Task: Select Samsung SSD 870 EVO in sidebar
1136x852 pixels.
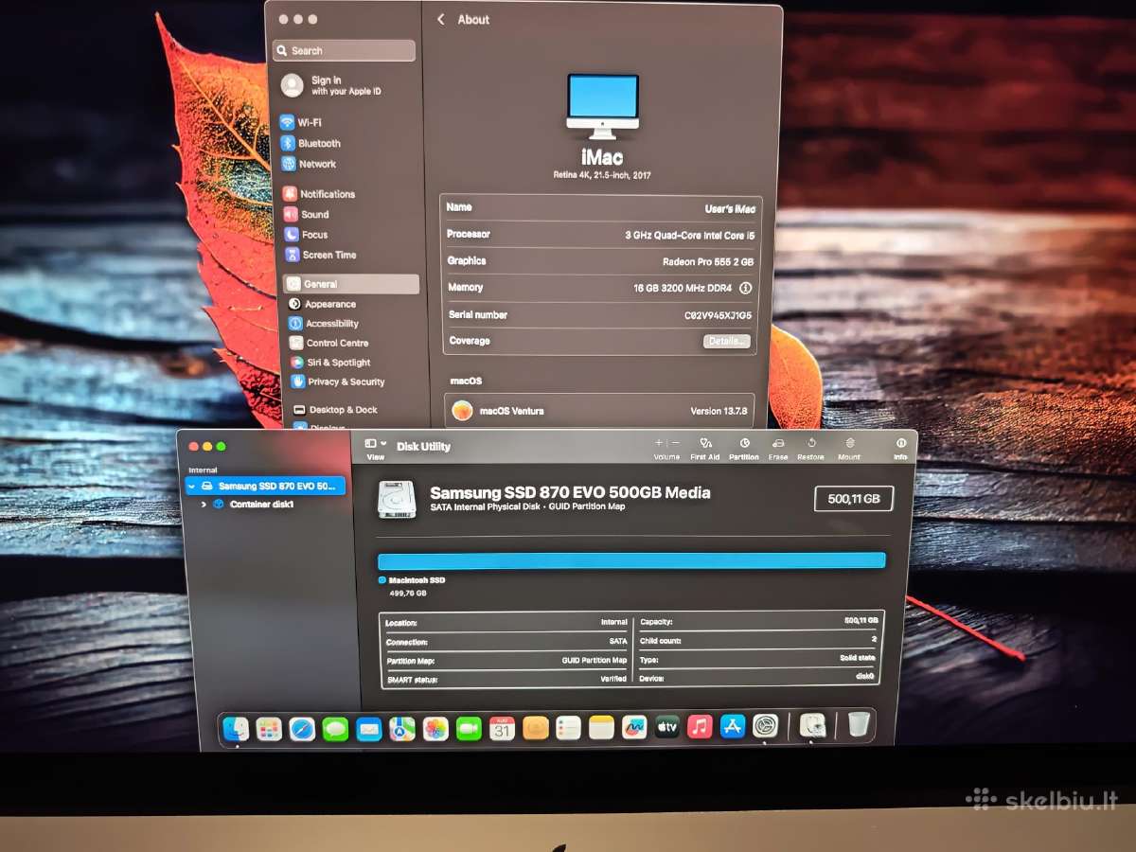Action: (266, 487)
